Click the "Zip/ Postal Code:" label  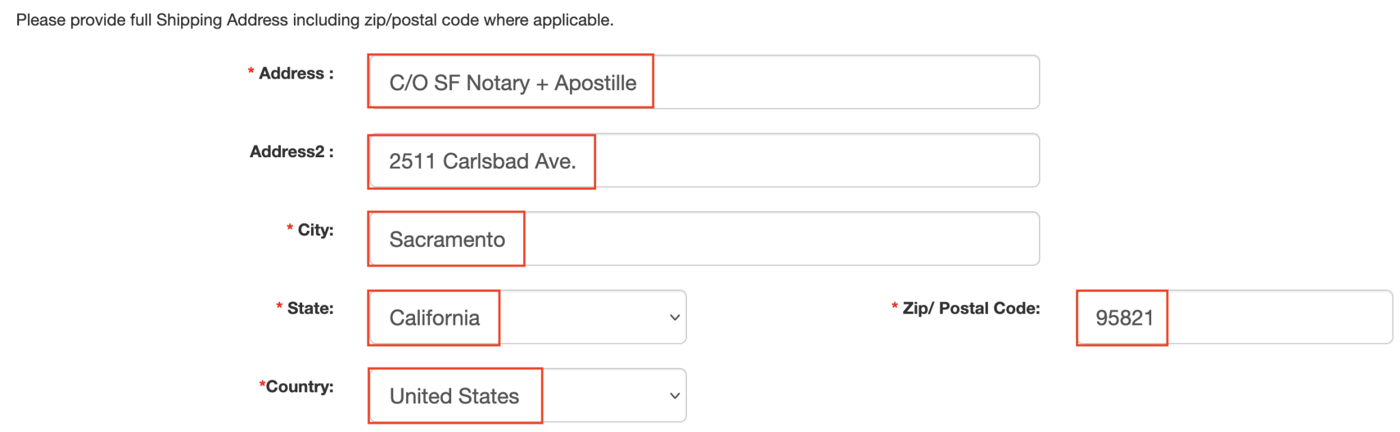click(971, 308)
